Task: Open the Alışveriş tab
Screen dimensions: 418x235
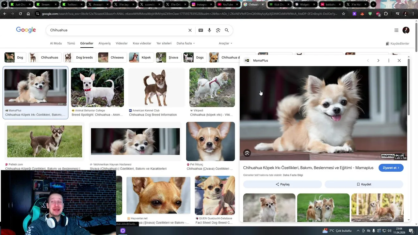Action: [104, 43]
